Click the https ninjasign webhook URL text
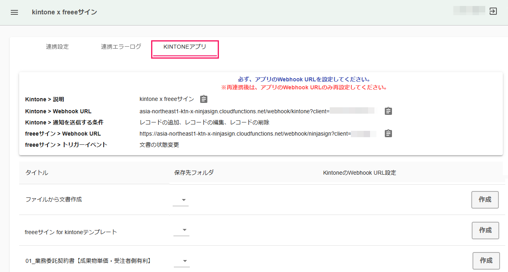Image resolution: width=508 pixels, height=272 pixels. pos(245,134)
